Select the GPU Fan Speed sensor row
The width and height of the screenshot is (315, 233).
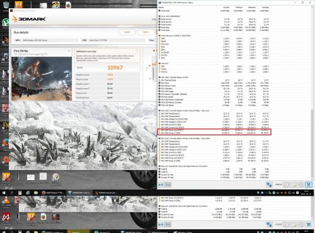pyautogui.click(x=214, y=97)
